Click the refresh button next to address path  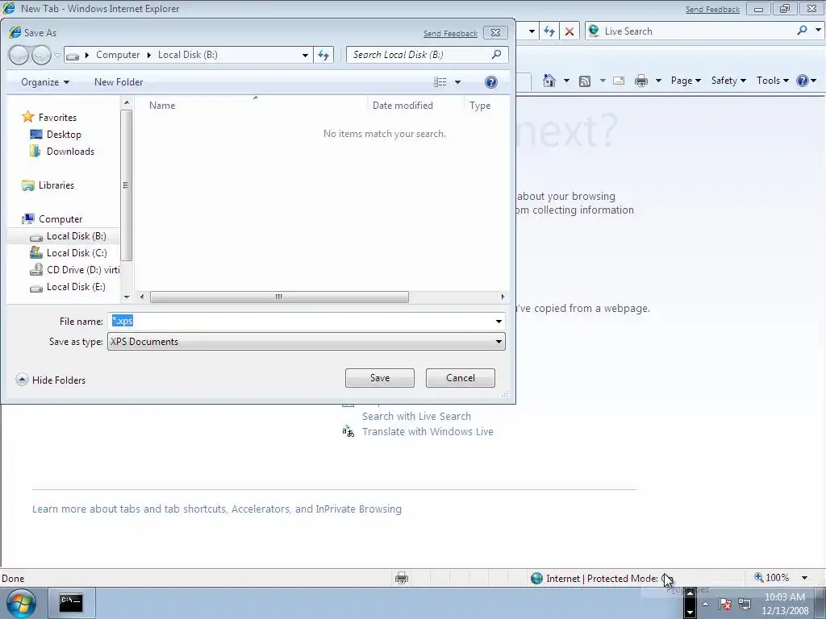click(323, 55)
